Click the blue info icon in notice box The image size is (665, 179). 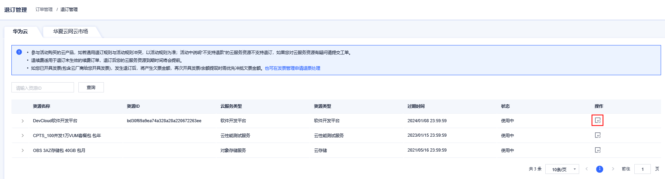point(19,52)
